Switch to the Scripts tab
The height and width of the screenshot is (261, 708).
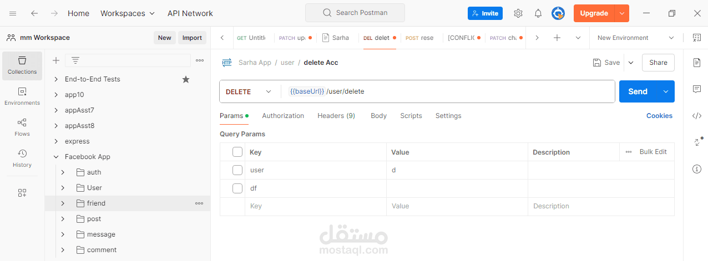point(411,116)
